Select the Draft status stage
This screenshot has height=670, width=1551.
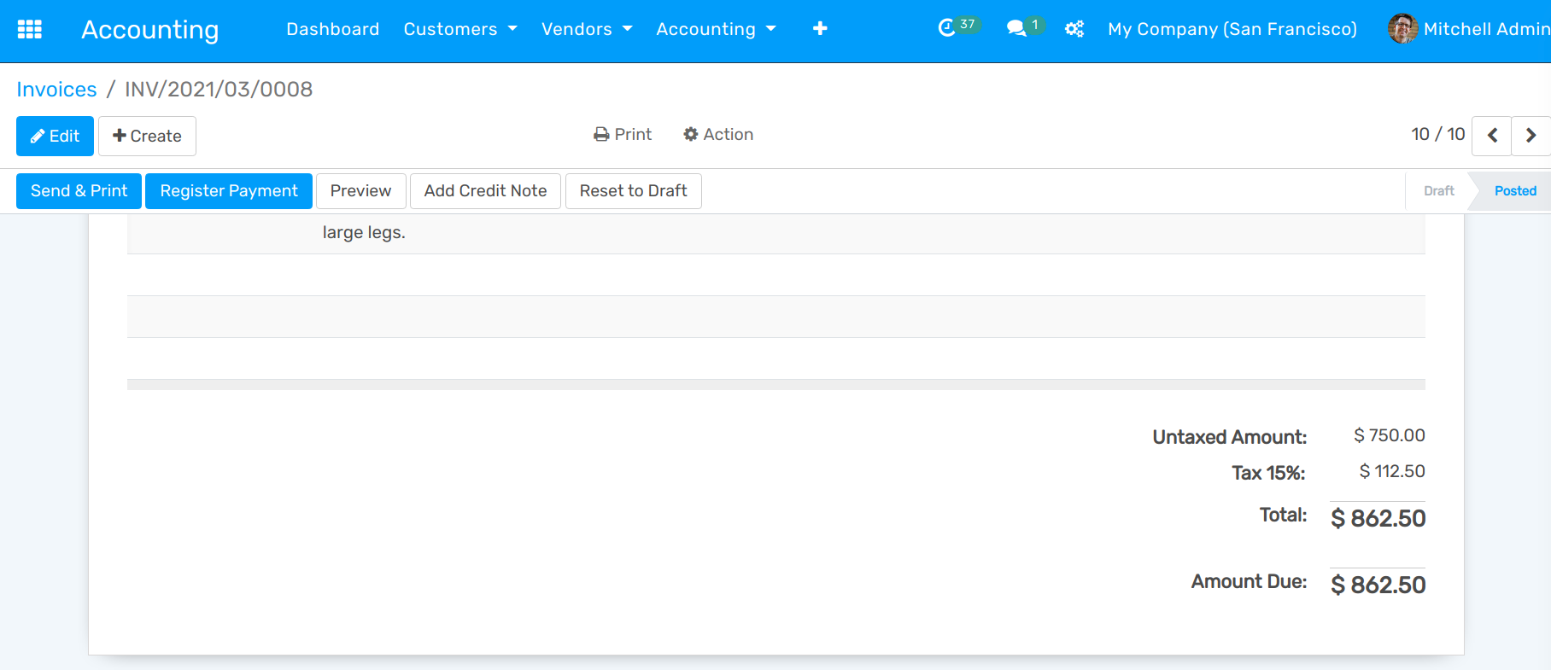(1438, 191)
